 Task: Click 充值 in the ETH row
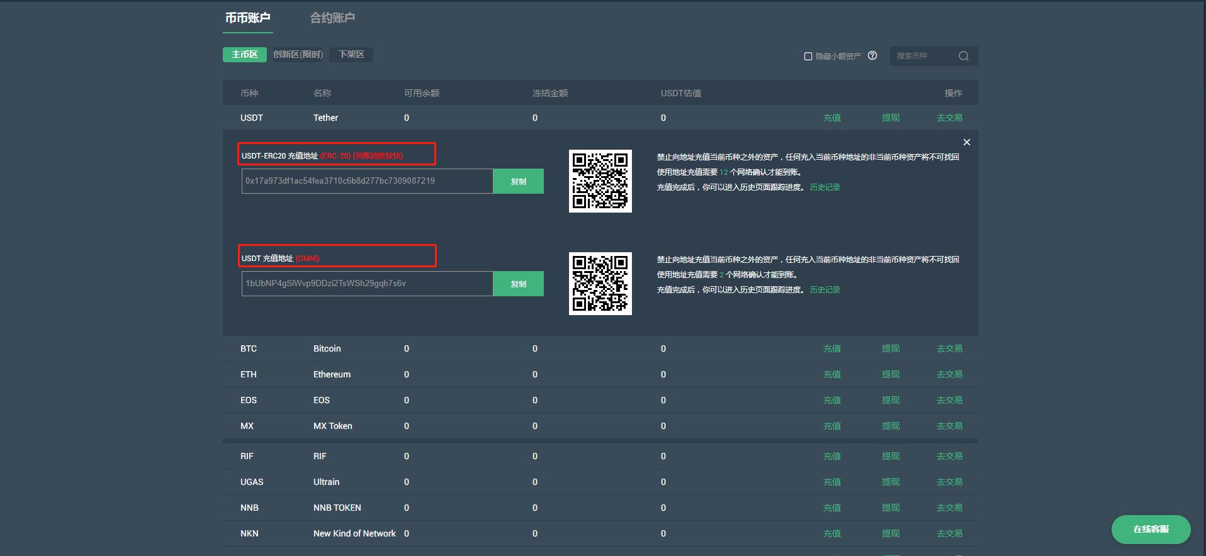pyautogui.click(x=832, y=374)
